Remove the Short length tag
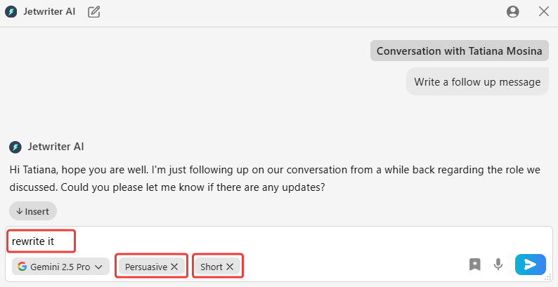The height and width of the screenshot is (287, 558). pyautogui.click(x=230, y=267)
